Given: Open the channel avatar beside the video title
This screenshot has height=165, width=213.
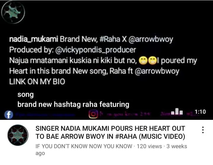Looking at the screenshot, I should tap(18, 135).
